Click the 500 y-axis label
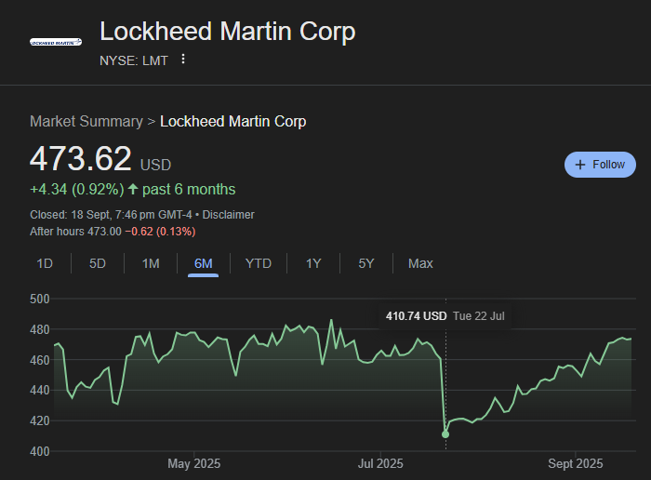This screenshot has height=480, width=651. click(40, 299)
